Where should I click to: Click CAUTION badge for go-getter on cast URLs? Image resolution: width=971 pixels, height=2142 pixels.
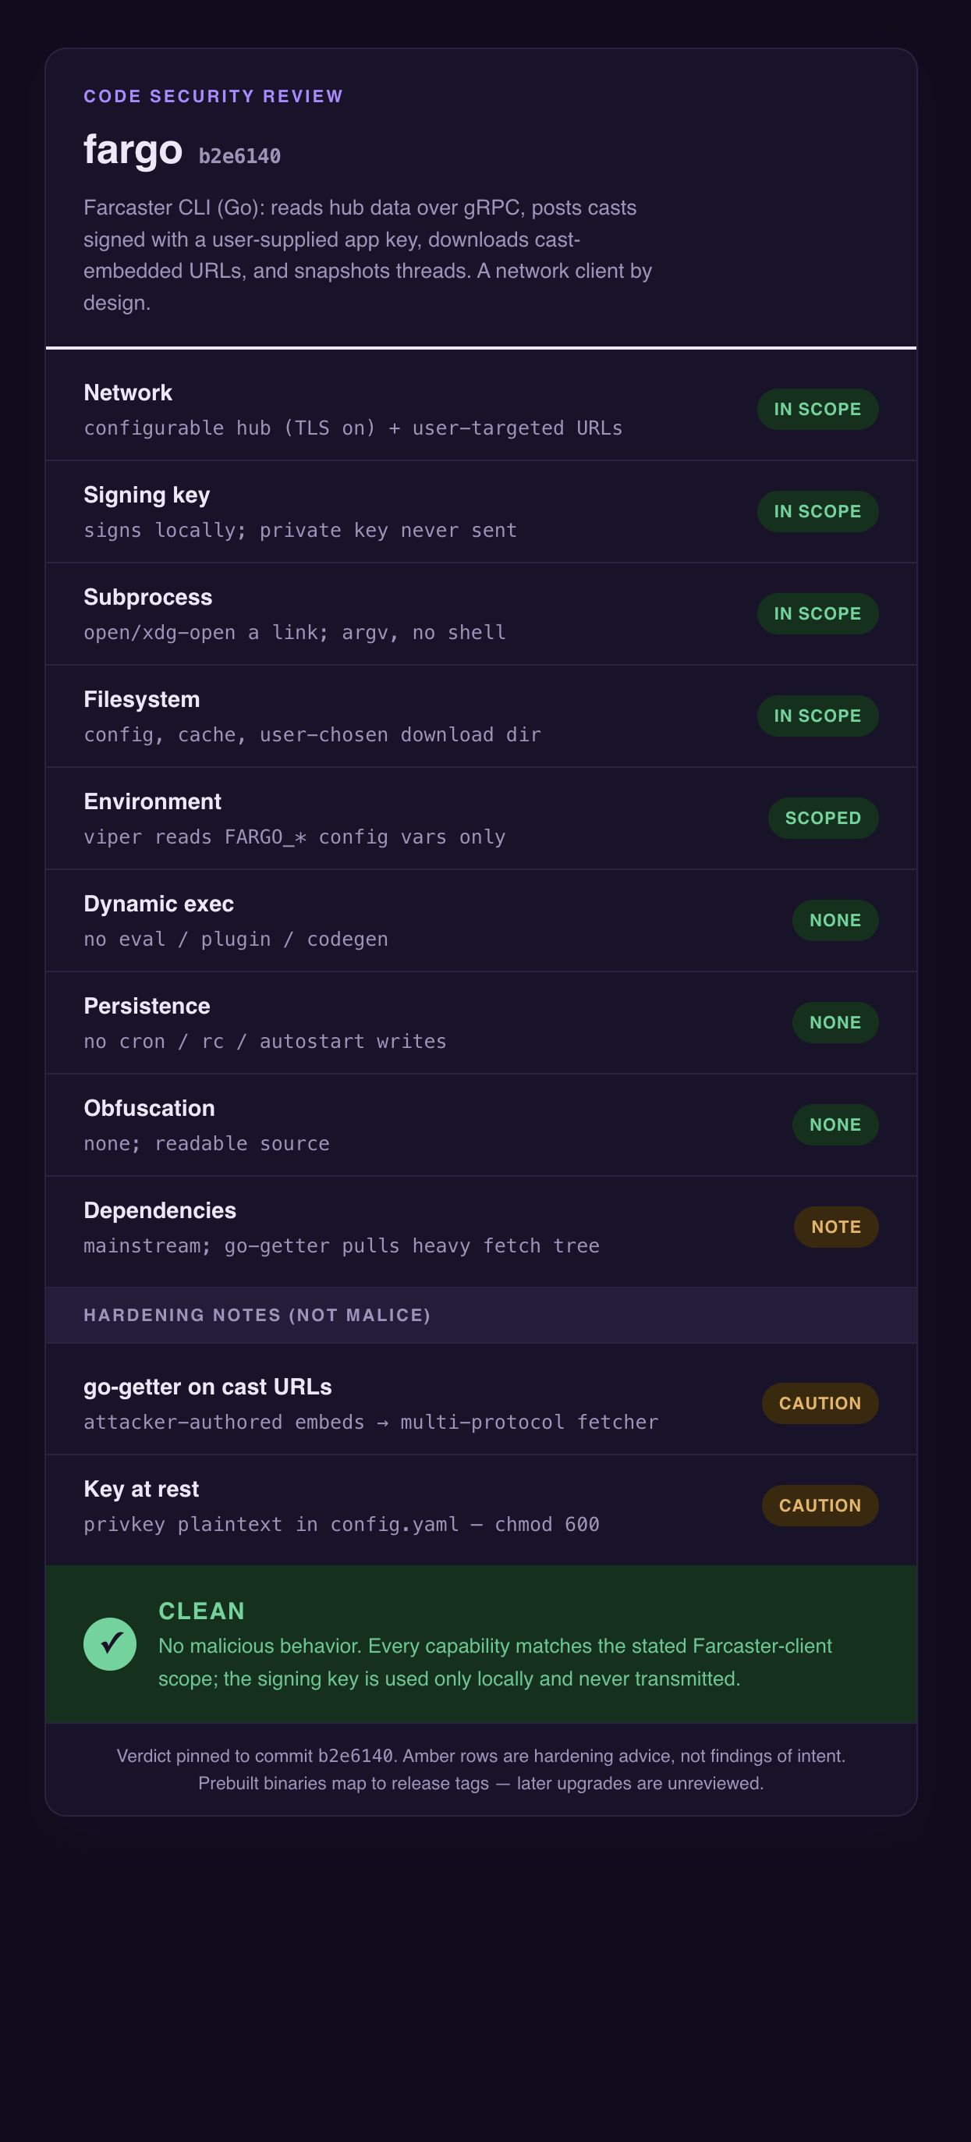pyautogui.click(x=820, y=1404)
